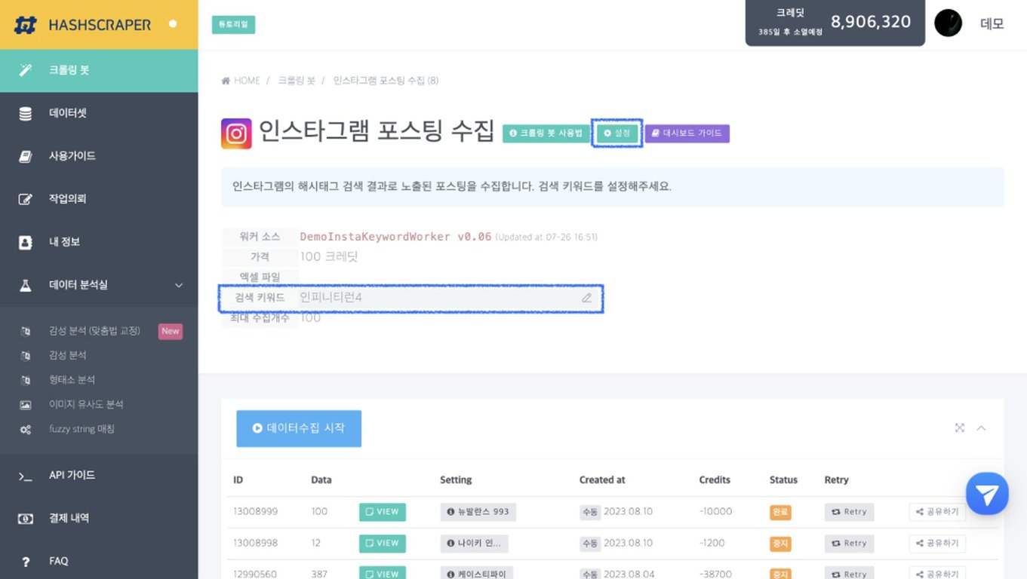Click job ID 12990560
This screenshot has height=579, width=1027.
coord(255,574)
